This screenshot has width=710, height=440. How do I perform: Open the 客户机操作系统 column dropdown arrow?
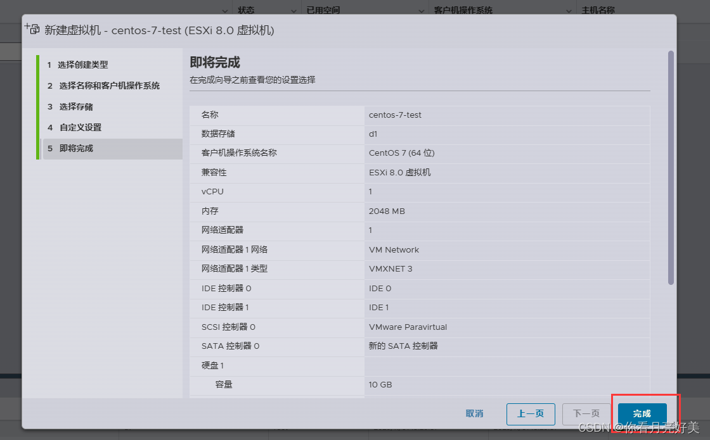(x=569, y=9)
